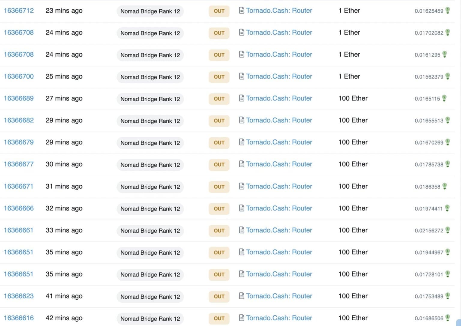Screen dimensions: 461x326
Task: Click green gas icon beside 0.0165115 fee
Action: pyautogui.click(x=444, y=98)
